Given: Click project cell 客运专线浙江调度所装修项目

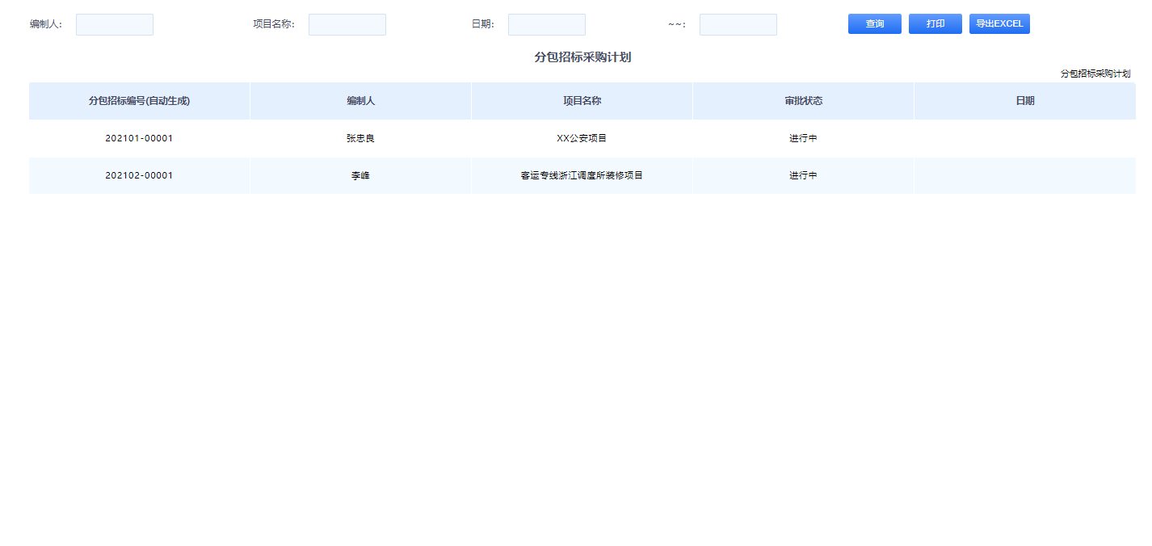Looking at the screenshot, I should pos(582,175).
